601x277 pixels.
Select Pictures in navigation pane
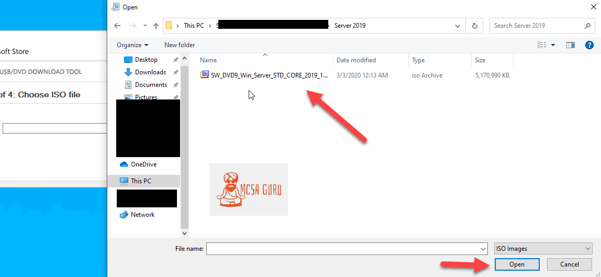click(146, 96)
